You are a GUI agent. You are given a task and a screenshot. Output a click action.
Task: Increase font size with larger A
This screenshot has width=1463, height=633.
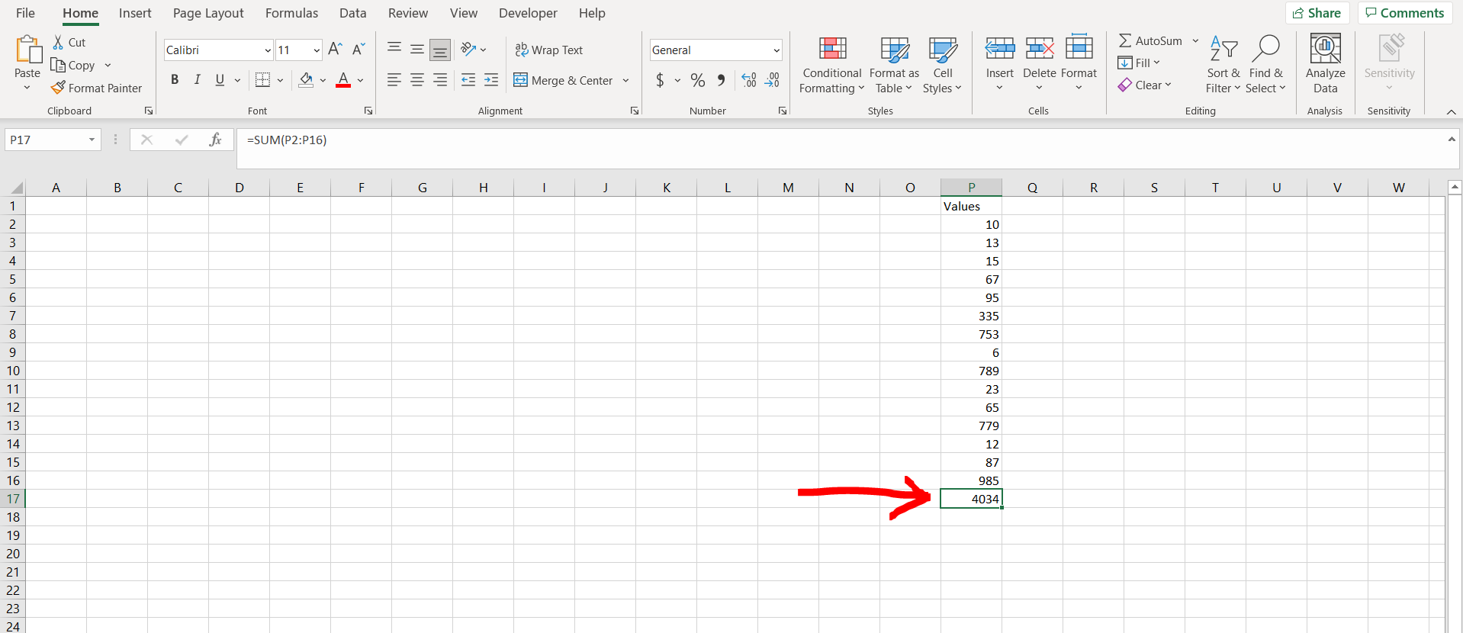pos(335,50)
